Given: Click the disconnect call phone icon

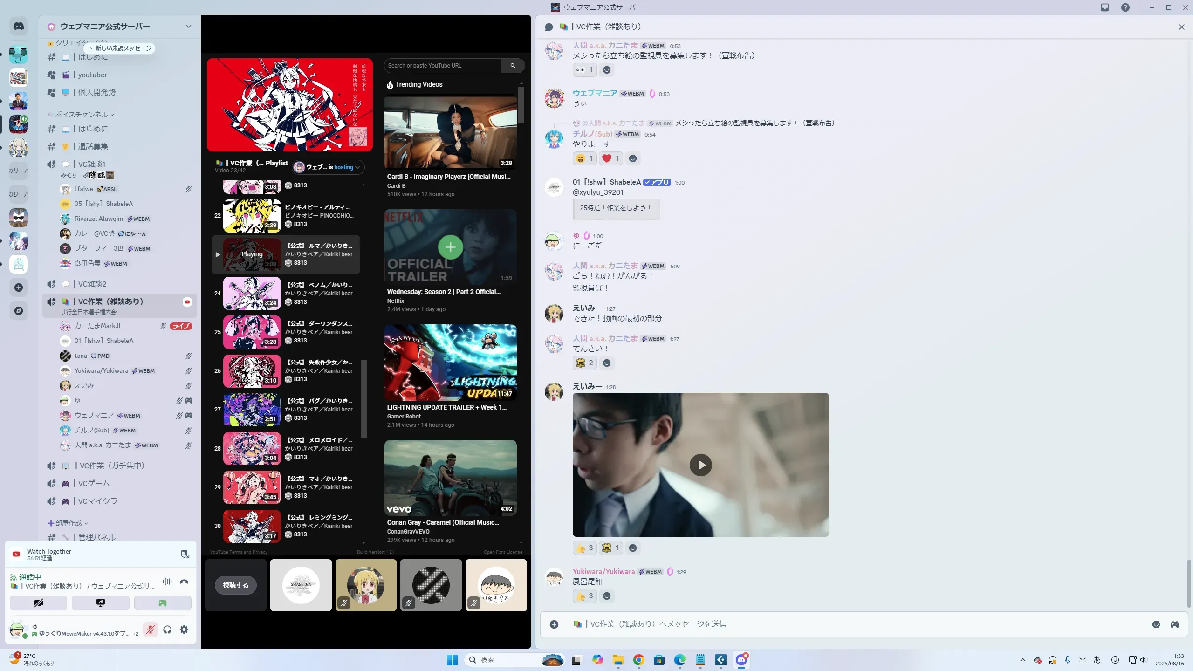Looking at the screenshot, I should pos(184,582).
